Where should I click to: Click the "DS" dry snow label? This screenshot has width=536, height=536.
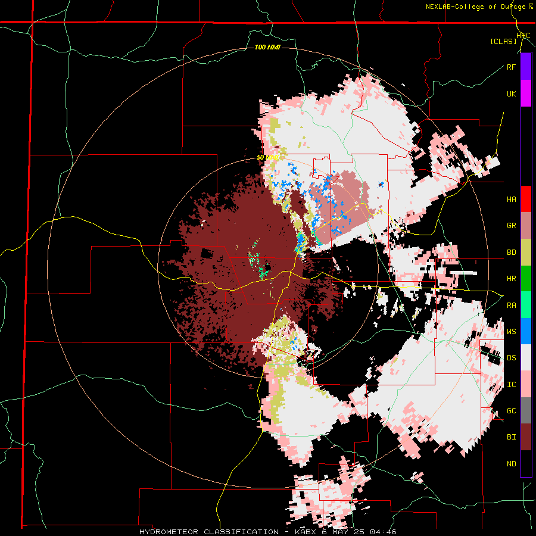coord(512,358)
